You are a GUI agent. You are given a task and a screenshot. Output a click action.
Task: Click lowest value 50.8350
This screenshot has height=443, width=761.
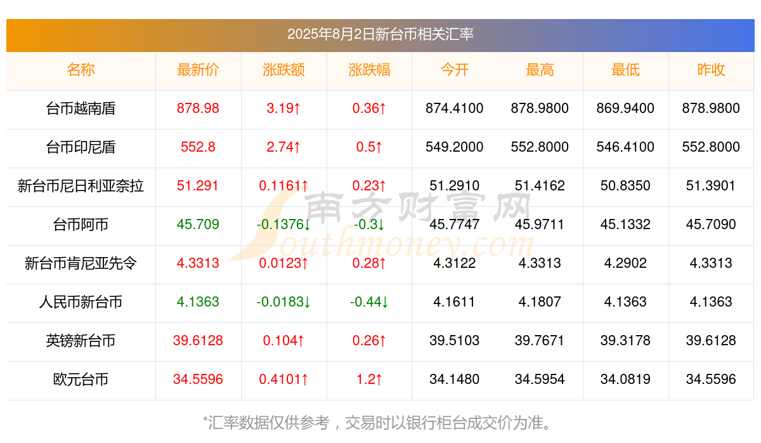(x=625, y=186)
